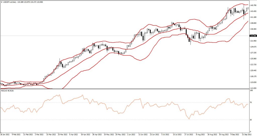Click the USDJPY-cd,Daily chart title

10,2
